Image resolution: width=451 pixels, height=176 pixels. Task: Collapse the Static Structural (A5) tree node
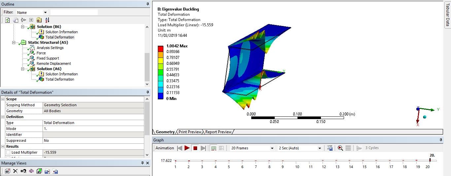tap(14, 42)
